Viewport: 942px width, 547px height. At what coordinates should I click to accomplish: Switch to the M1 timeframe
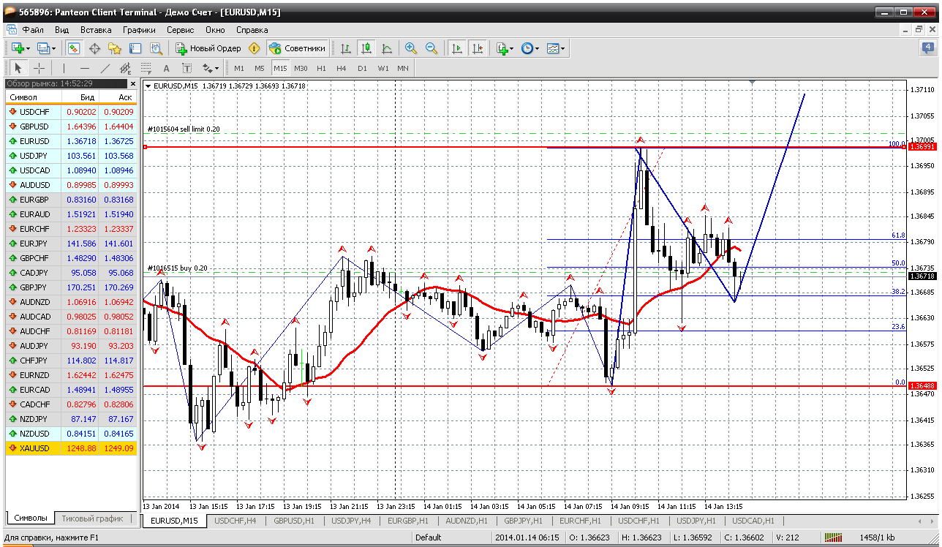[239, 68]
